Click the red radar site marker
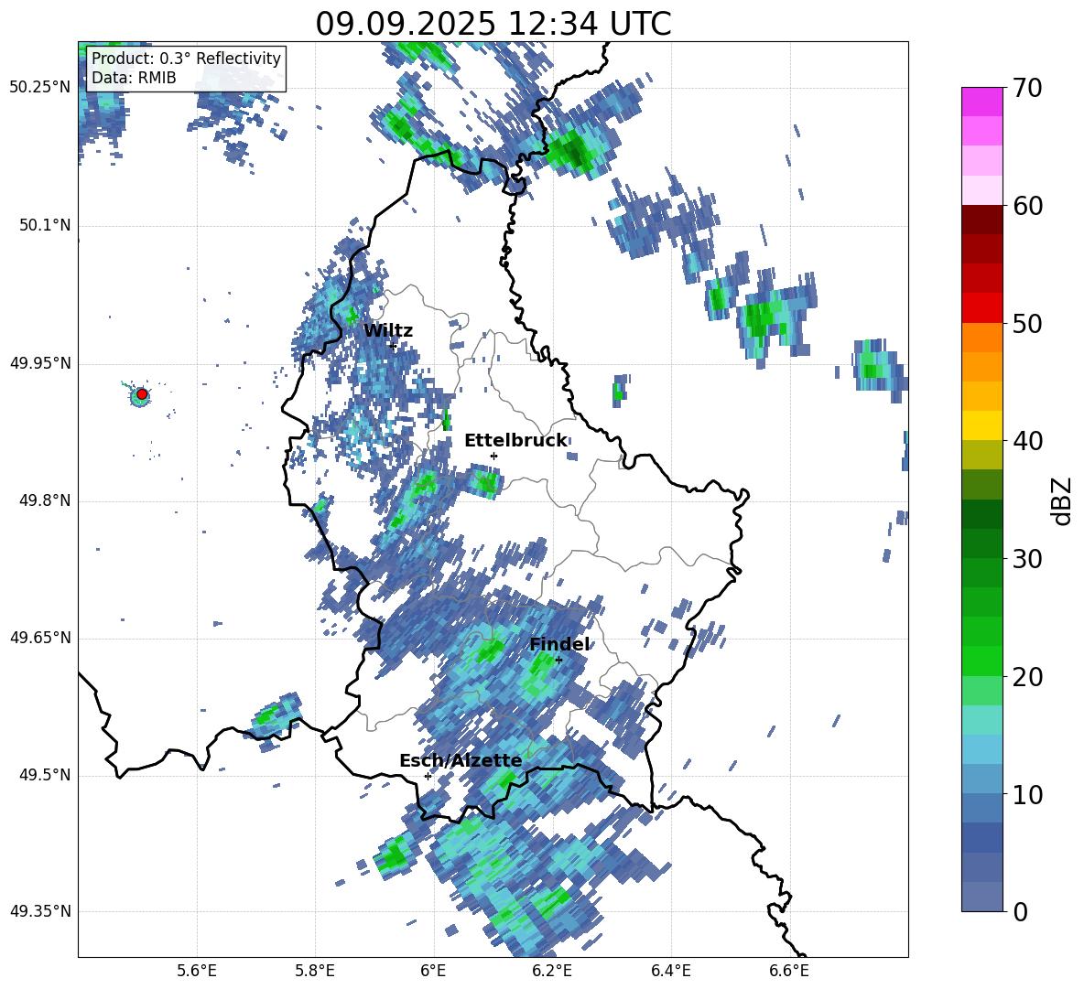This screenshot has width=1084, height=989. (142, 393)
